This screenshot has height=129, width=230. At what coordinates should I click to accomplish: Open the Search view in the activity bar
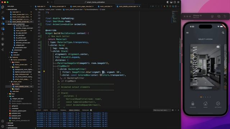(x=3, y=12)
